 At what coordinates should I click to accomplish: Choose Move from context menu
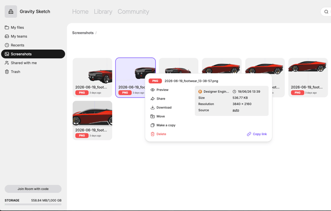pyautogui.click(x=161, y=116)
